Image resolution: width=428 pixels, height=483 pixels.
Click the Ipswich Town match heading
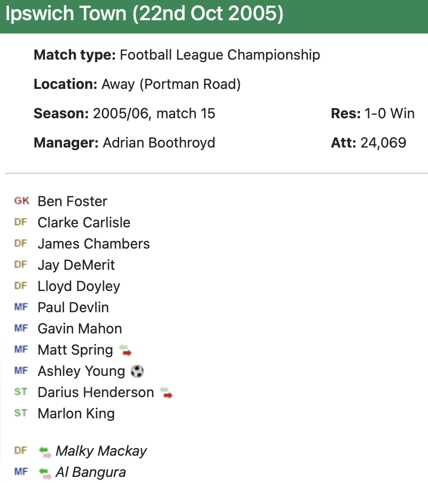pos(144,14)
